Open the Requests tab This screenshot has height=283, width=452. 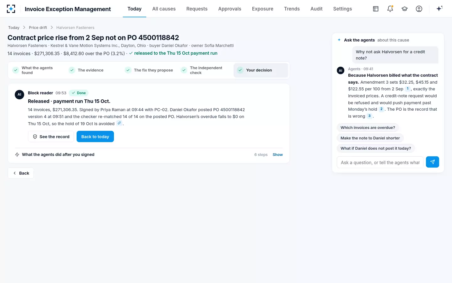coord(197,9)
